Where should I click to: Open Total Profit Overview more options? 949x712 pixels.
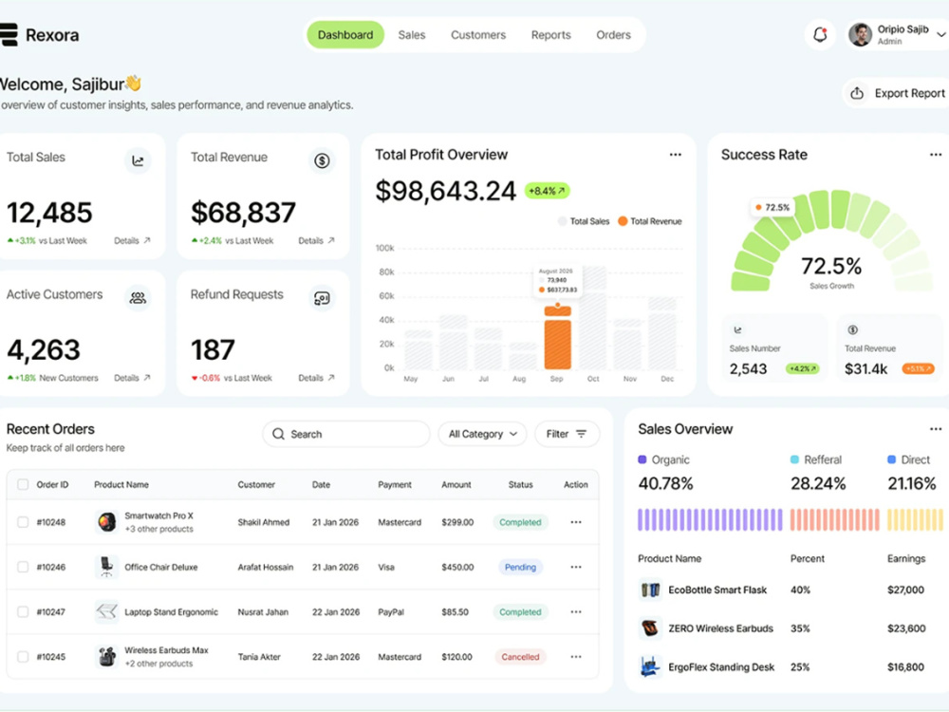pyautogui.click(x=676, y=155)
